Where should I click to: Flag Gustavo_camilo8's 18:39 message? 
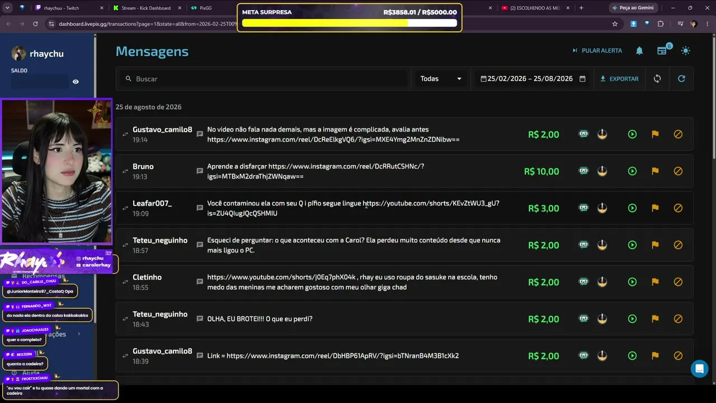tap(655, 356)
